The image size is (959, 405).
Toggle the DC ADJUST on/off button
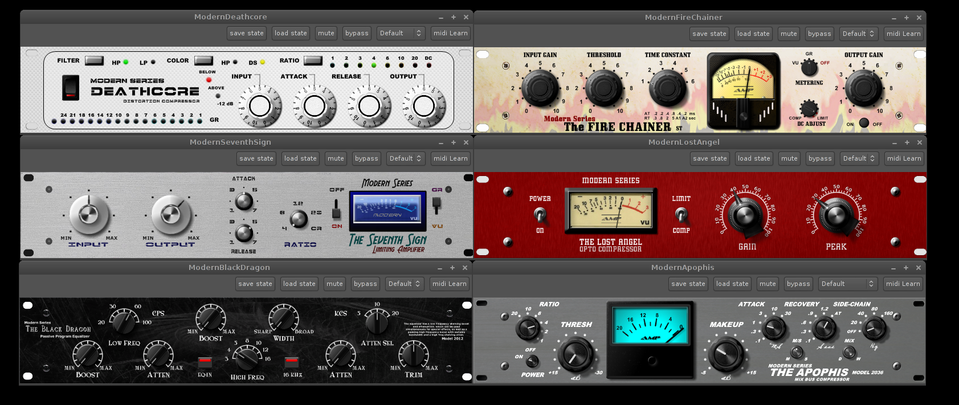coord(864,122)
